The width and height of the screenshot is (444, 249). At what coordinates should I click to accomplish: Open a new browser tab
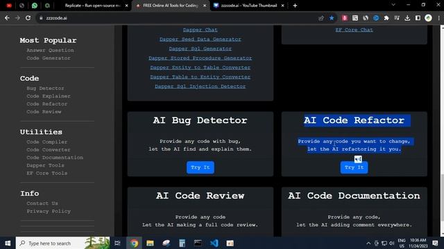295,6
